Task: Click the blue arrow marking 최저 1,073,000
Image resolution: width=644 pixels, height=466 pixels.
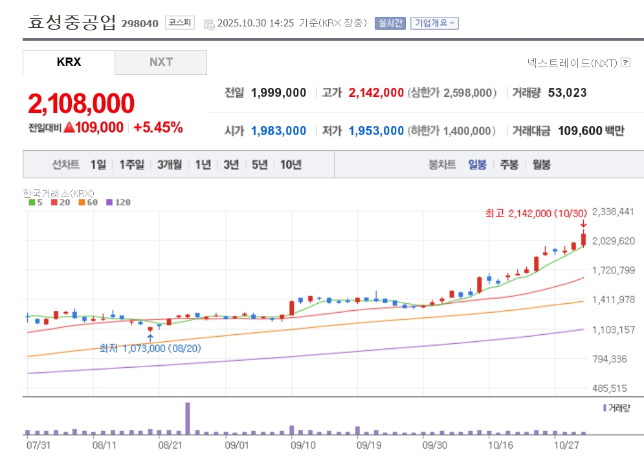Action: point(150,337)
